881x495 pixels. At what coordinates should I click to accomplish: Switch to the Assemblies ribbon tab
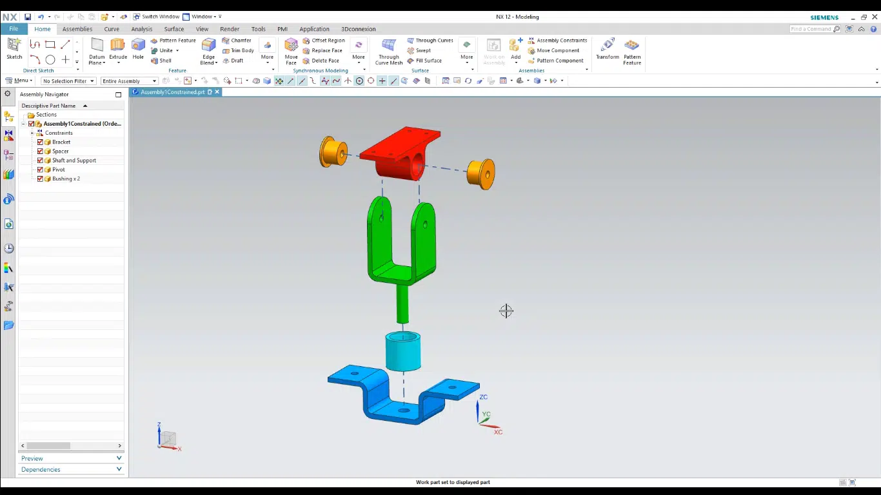77,28
